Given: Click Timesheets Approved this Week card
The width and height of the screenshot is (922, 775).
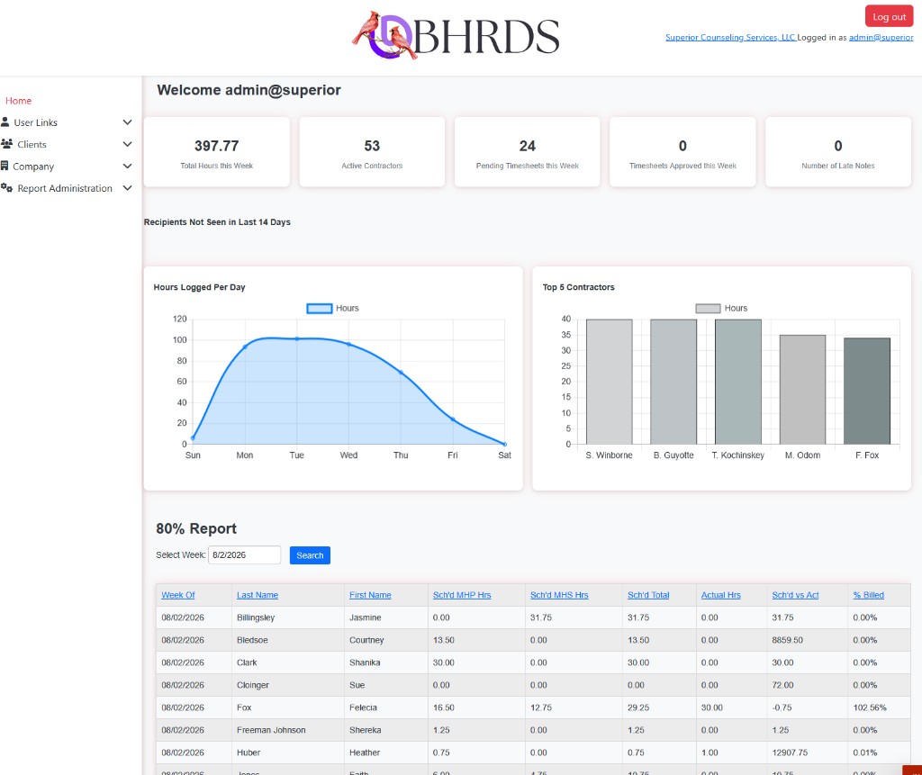Looking at the screenshot, I should (682, 152).
